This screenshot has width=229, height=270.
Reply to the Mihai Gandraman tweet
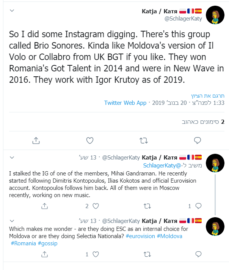(198, 206)
